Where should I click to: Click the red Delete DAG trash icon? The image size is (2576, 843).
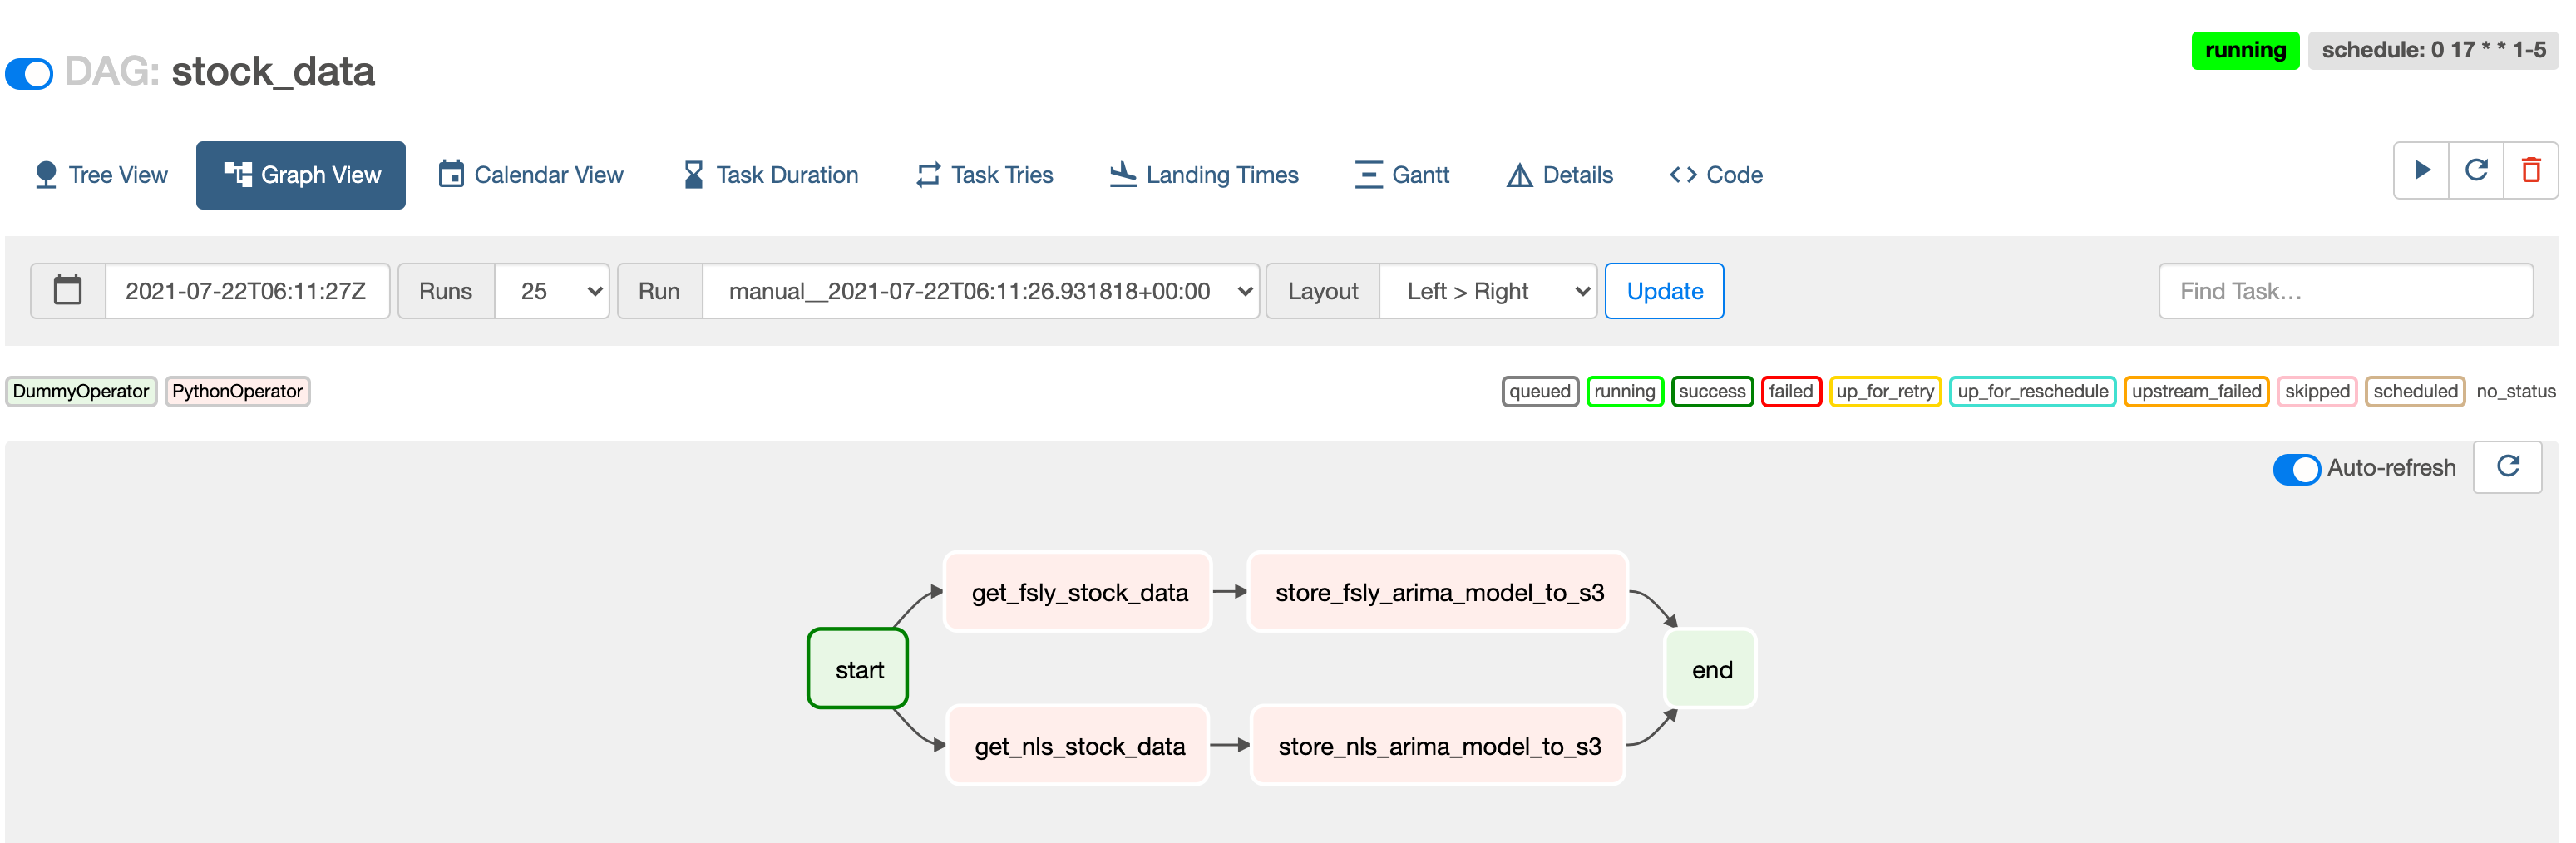click(x=2531, y=171)
